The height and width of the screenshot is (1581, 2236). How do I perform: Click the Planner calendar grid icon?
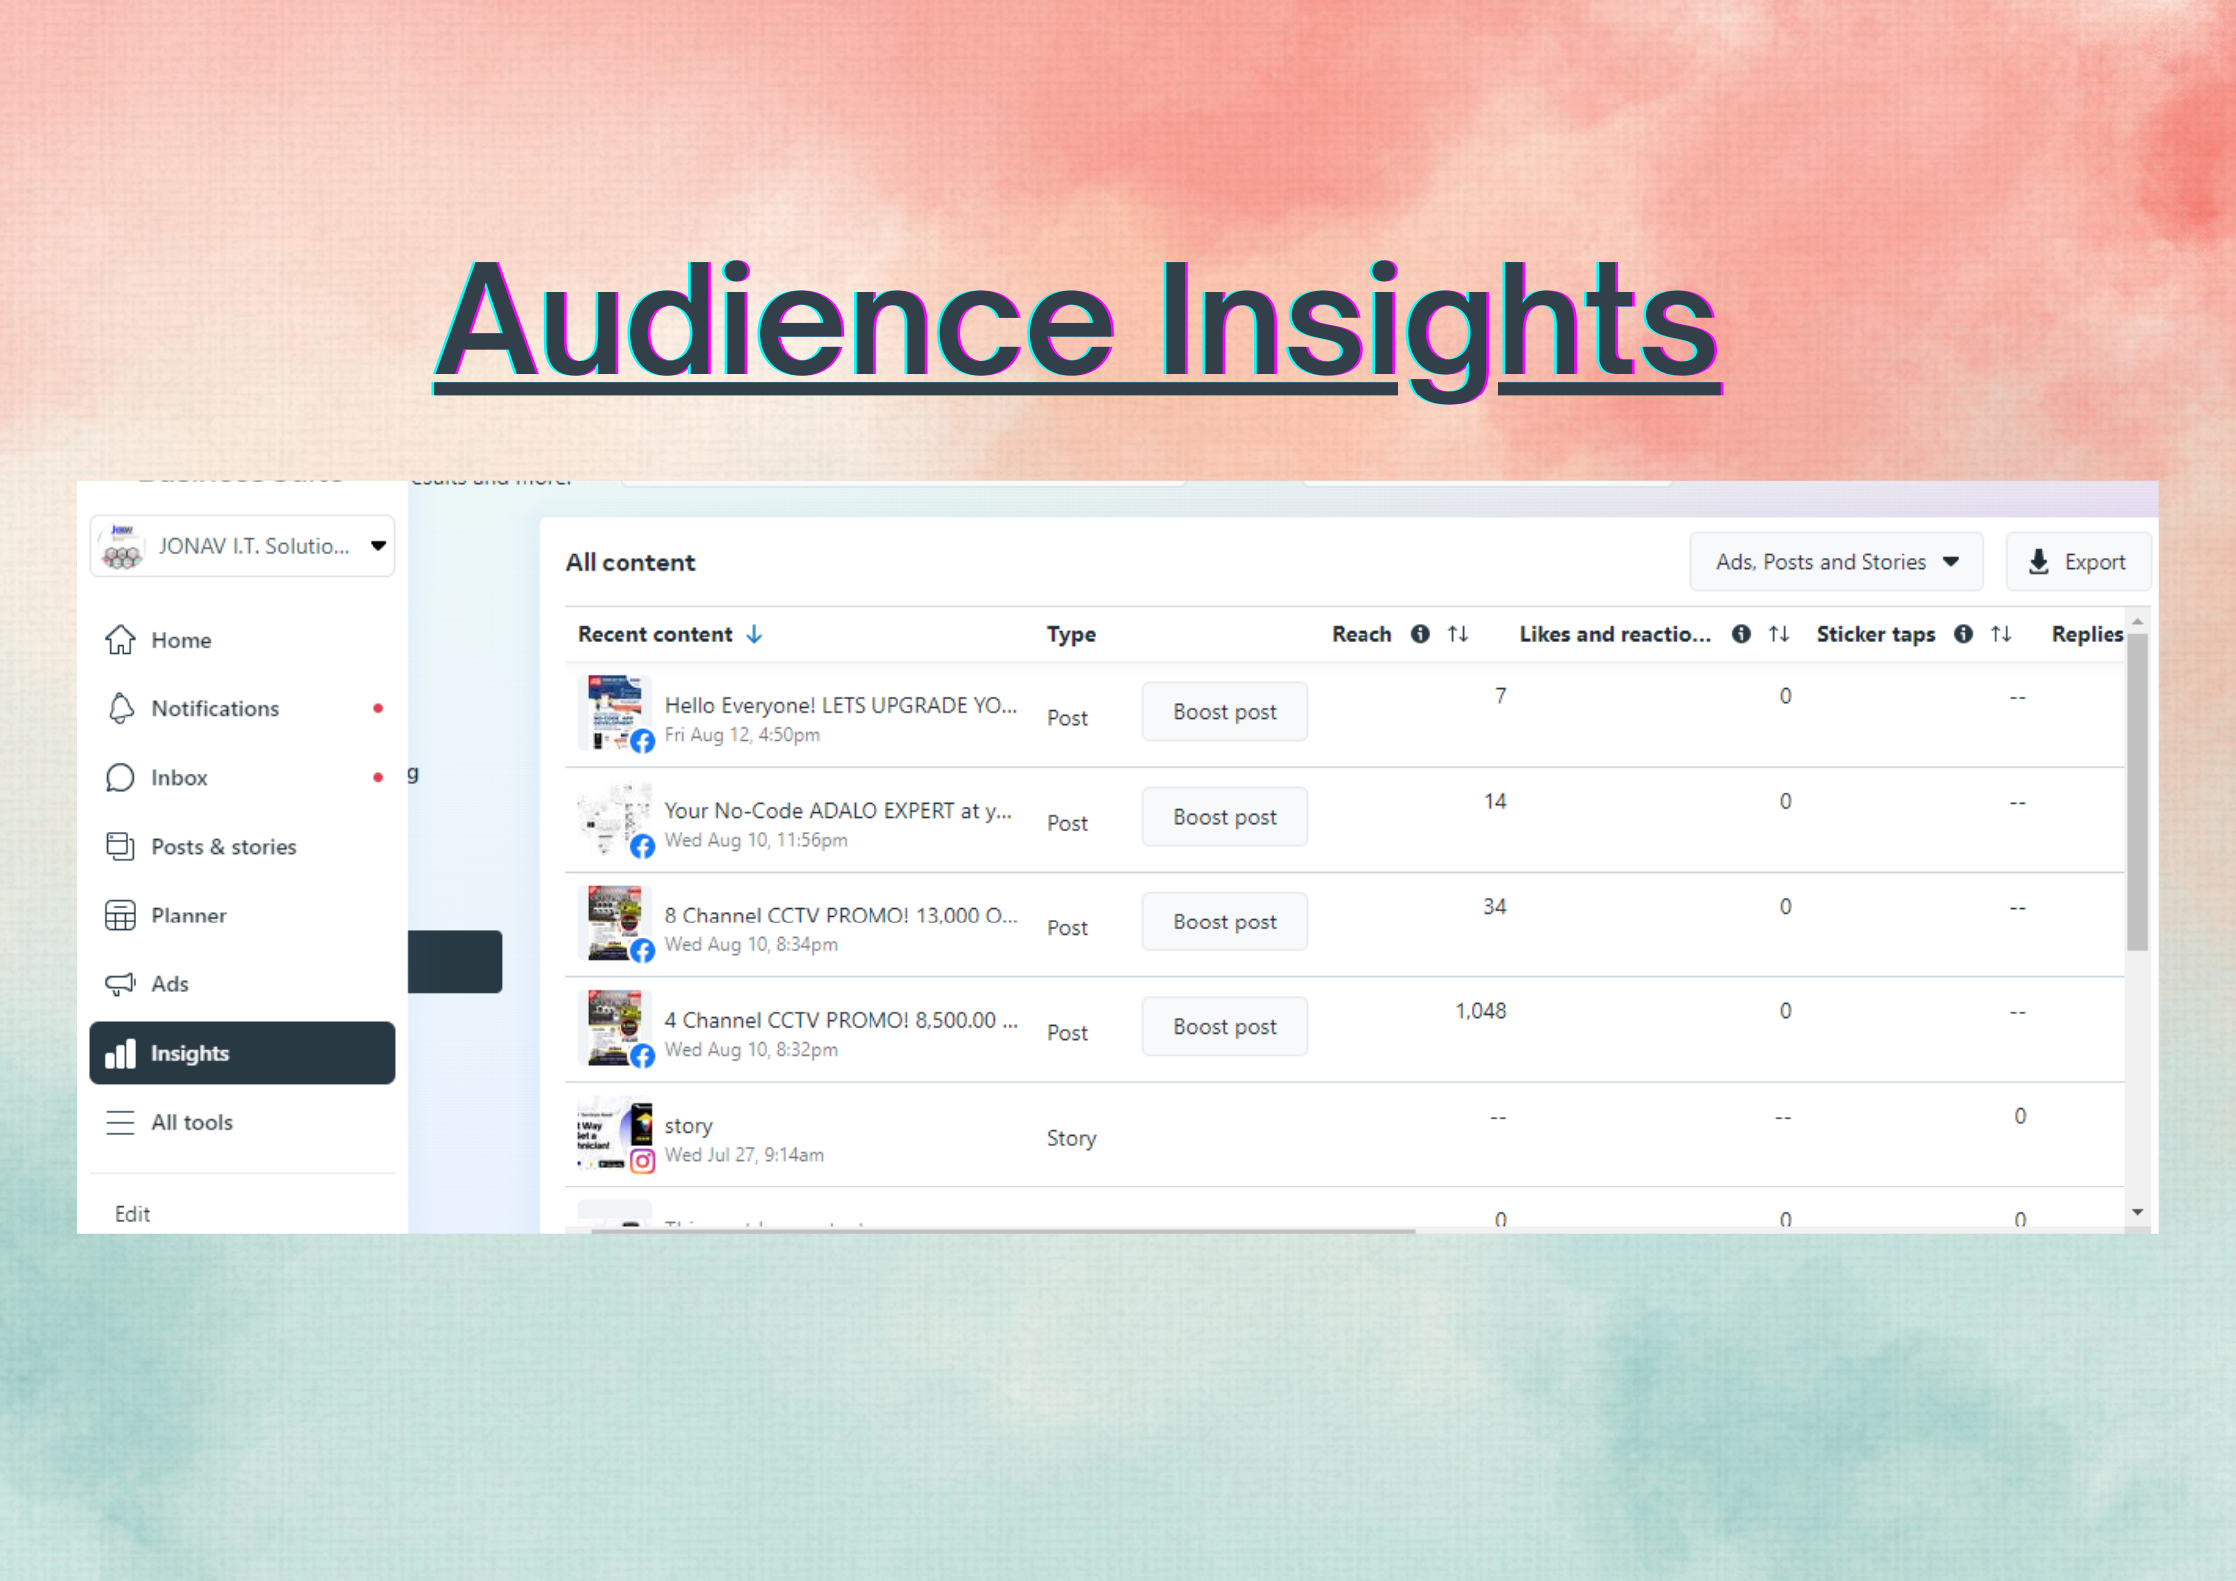(x=121, y=915)
